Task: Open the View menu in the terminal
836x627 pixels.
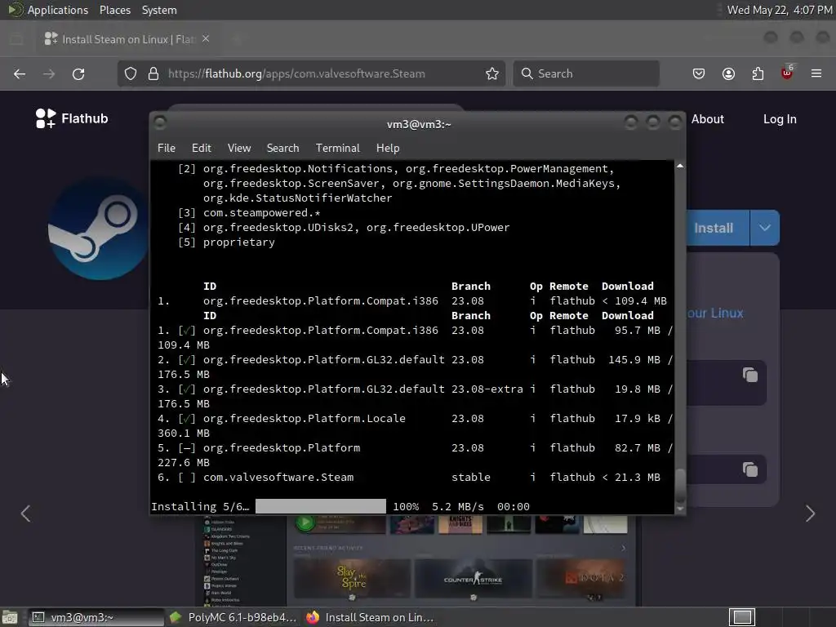Action: pyautogui.click(x=239, y=149)
